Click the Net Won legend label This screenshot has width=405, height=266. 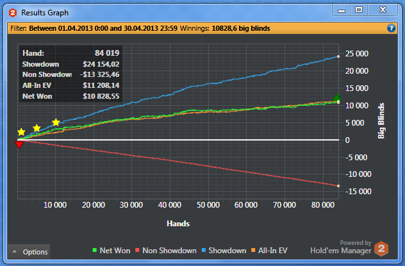[x=115, y=251]
